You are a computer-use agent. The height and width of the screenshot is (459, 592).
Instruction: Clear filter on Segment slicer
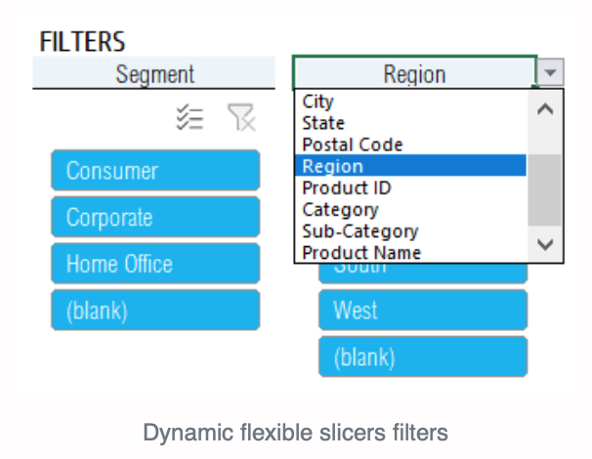(x=241, y=117)
